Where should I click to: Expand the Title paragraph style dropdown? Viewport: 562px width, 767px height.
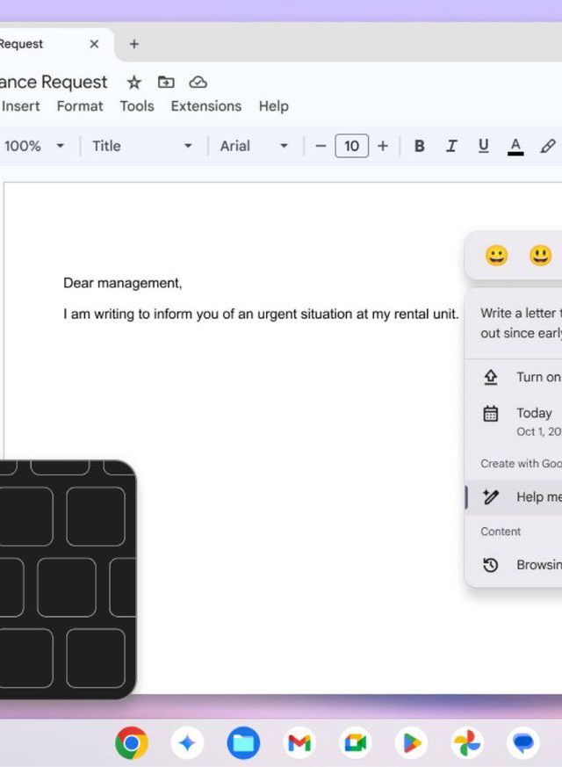click(140, 146)
